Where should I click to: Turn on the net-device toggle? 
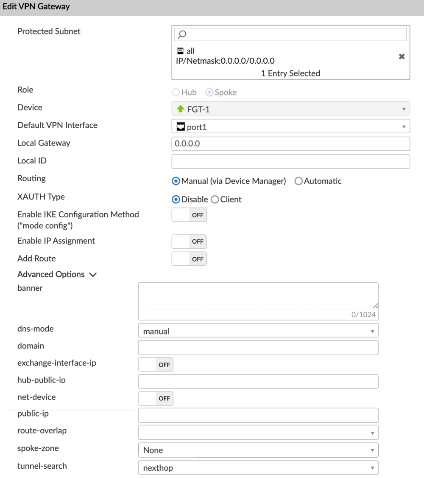(156, 398)
